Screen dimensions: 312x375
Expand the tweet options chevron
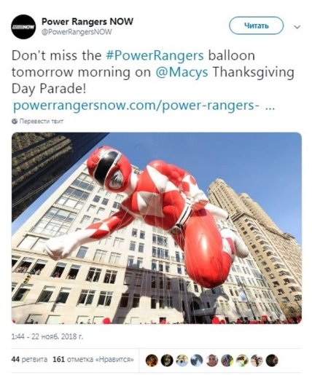297,27
